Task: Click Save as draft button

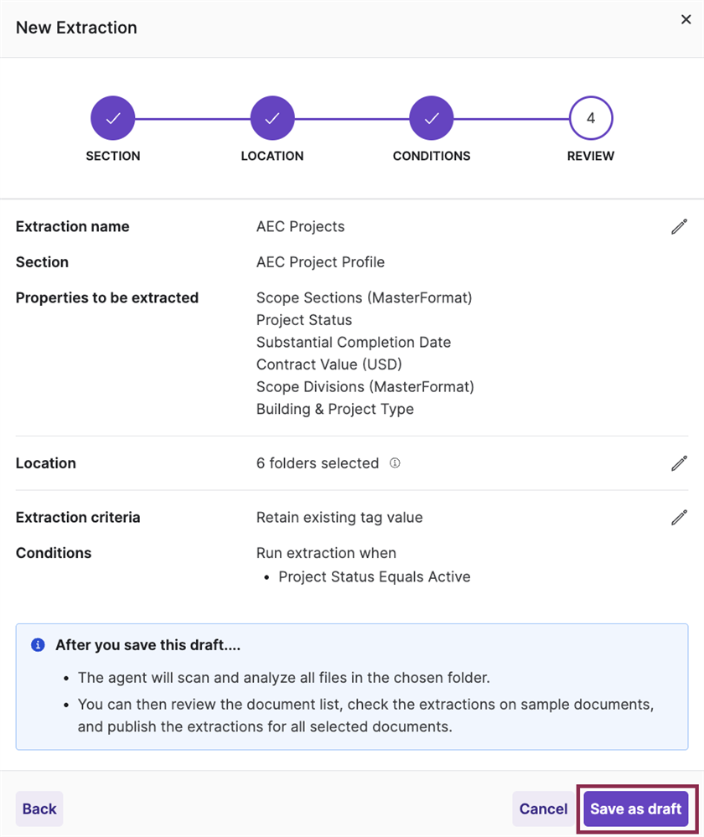Action: tap(635, 809)
